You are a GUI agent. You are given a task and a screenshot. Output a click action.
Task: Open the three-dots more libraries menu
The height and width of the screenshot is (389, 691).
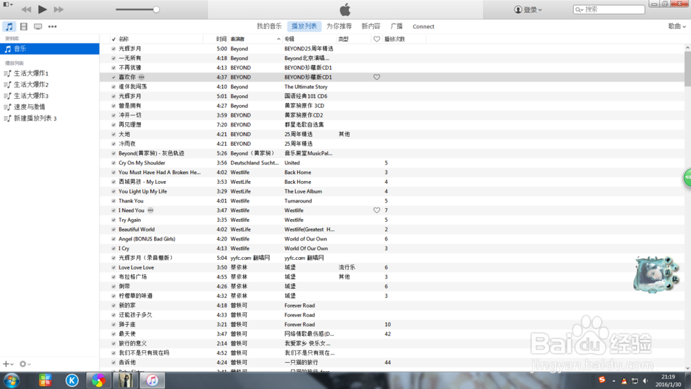tap(53, 26)
